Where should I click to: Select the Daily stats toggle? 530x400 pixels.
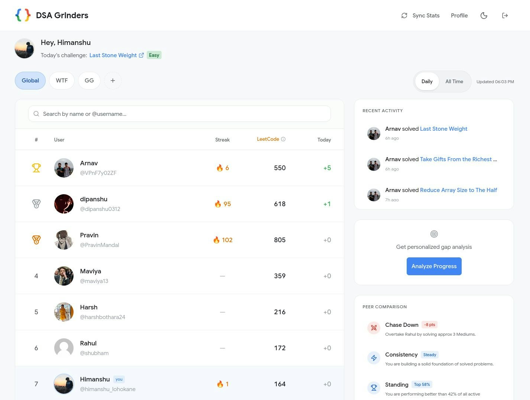tap(427, 81)
